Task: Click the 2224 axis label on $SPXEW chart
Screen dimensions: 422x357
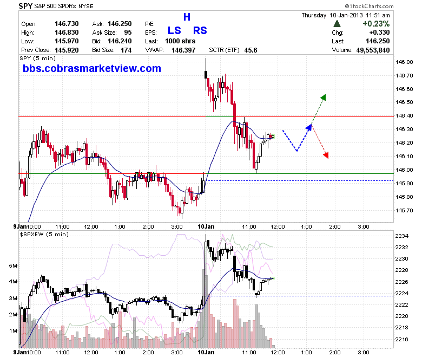Action: [x=402, y=293]
